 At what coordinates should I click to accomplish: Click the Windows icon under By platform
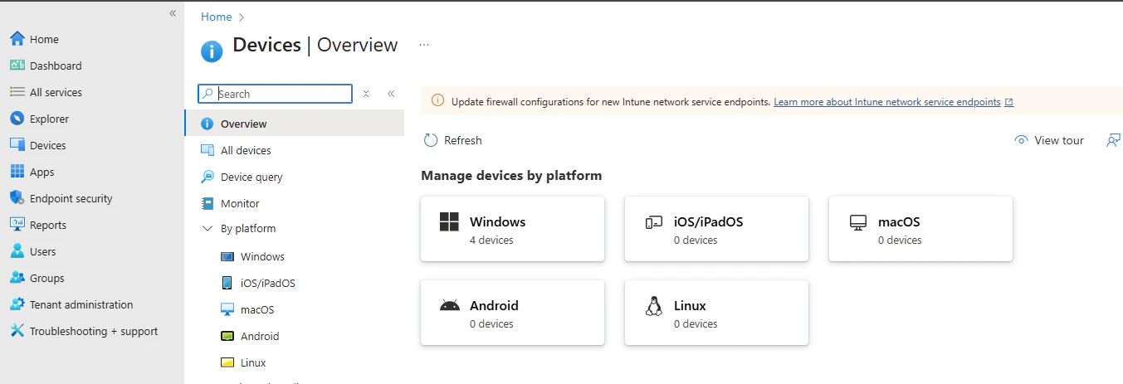(227, 256)
